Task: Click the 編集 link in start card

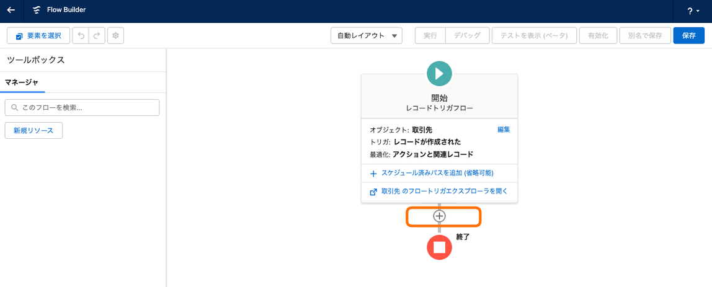Action: click(504, 130)
